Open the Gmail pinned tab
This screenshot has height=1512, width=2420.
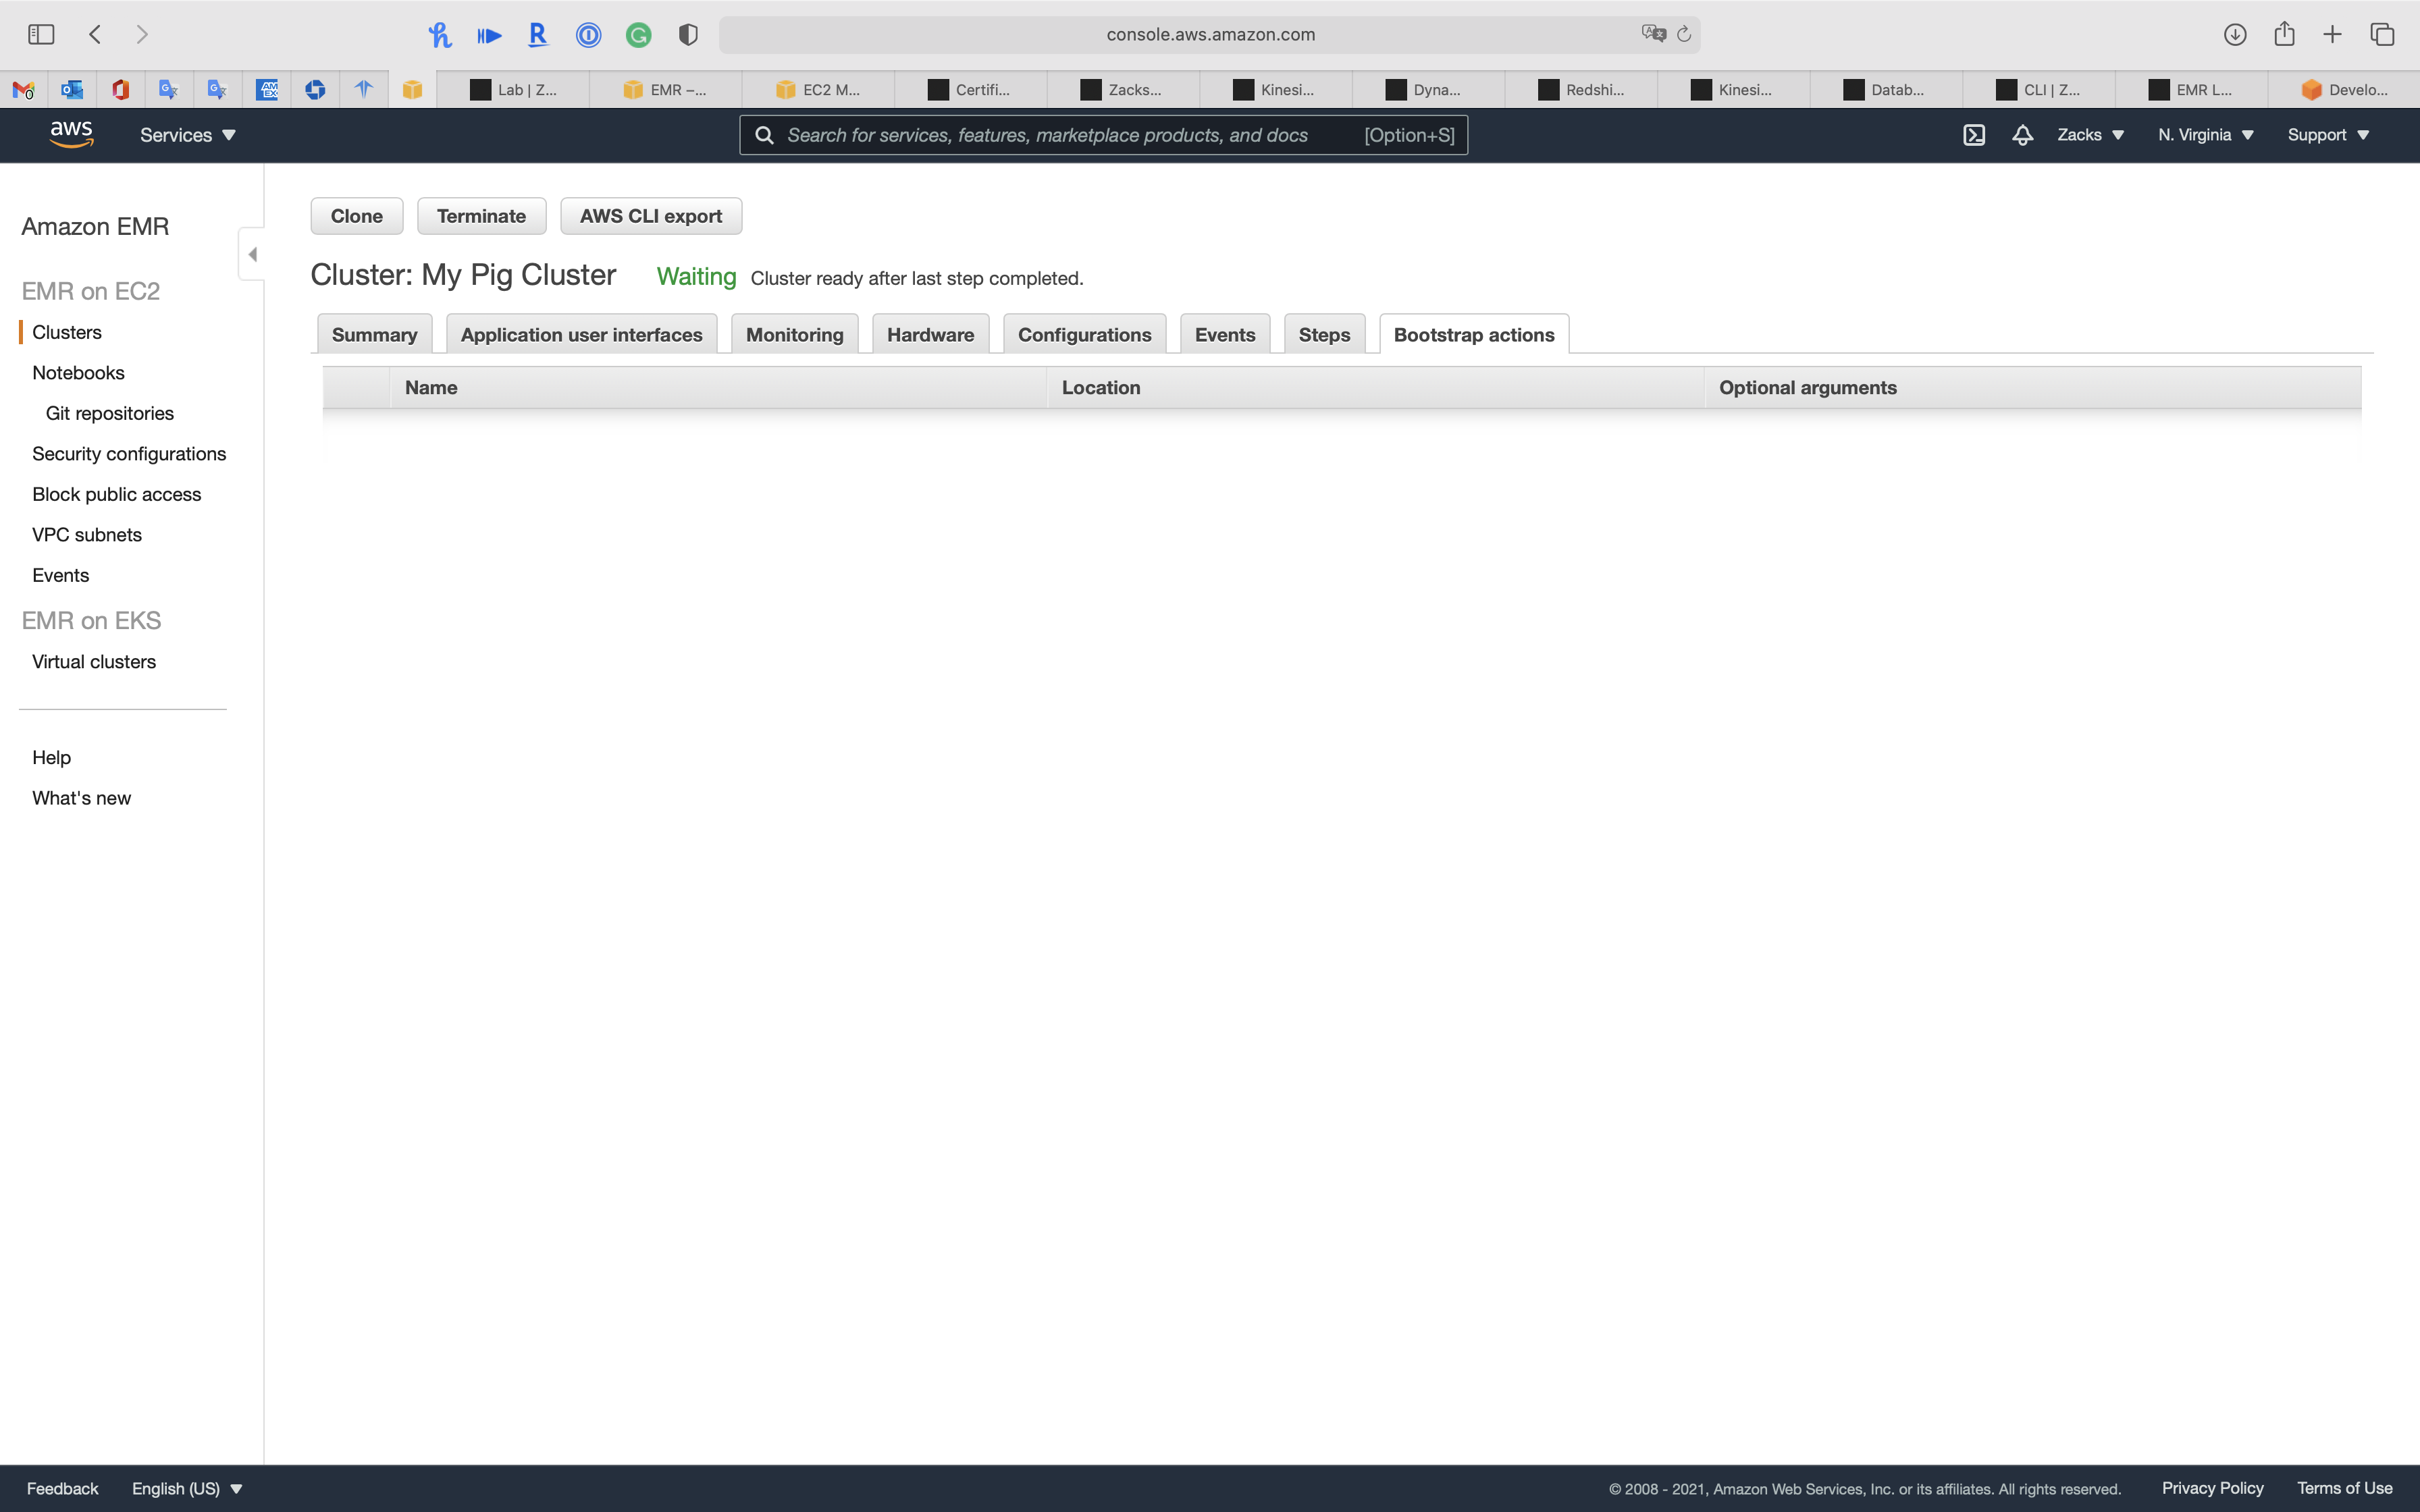point(23,90)
